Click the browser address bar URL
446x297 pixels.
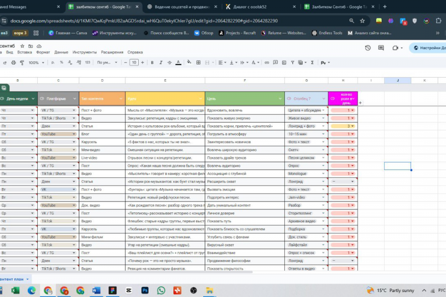pyautogui.click(x=144, y=21)
